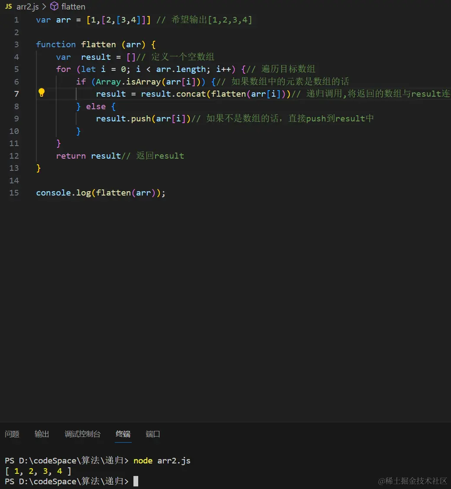Screen dimensions: 451x489
Task: Switch to the 问题 panel tab
Action: point(12,434)
